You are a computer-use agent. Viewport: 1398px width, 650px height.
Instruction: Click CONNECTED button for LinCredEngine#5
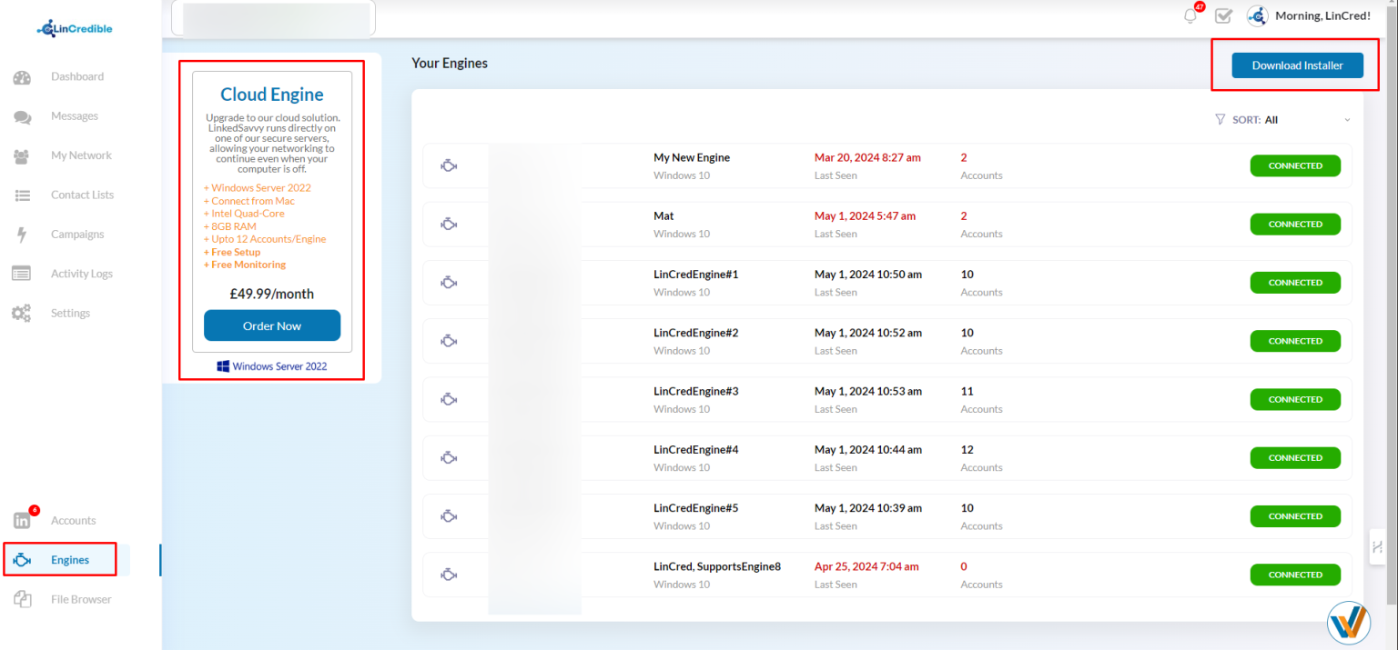tap(1295, 516)
